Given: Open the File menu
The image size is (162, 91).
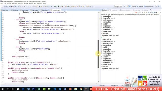Looking at the screenshot, I should (x=2, y=4).
